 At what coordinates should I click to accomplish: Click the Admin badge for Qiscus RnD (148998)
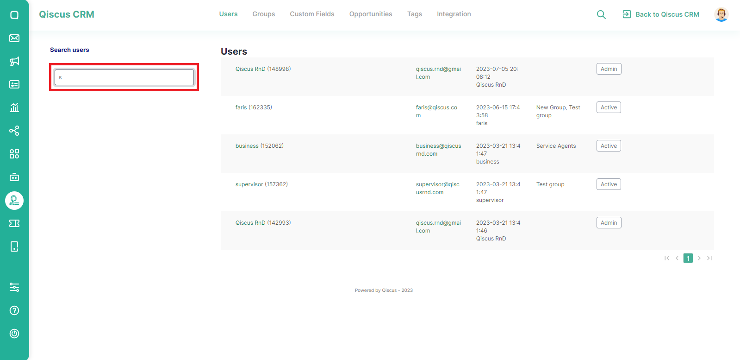[x=609, y=69]
